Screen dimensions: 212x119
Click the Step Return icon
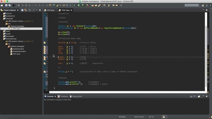click(43, 5)
